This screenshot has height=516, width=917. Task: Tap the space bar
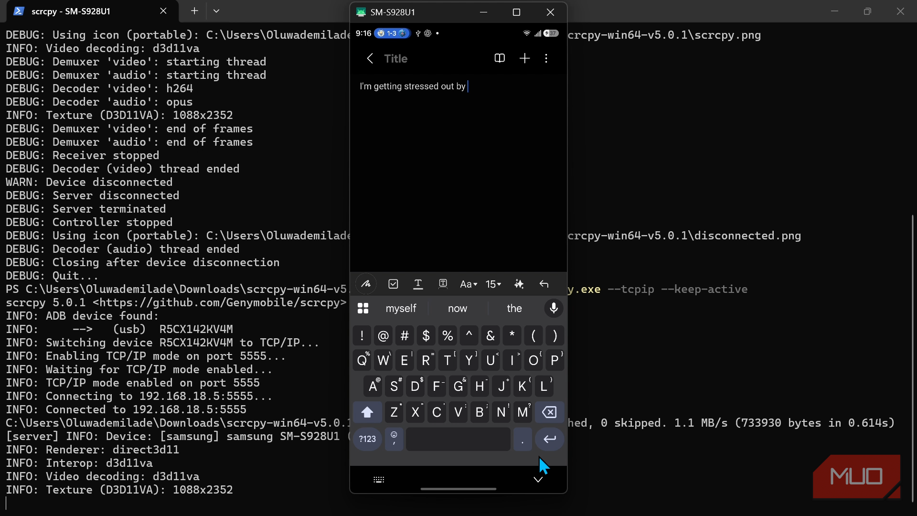coord(458,439)
